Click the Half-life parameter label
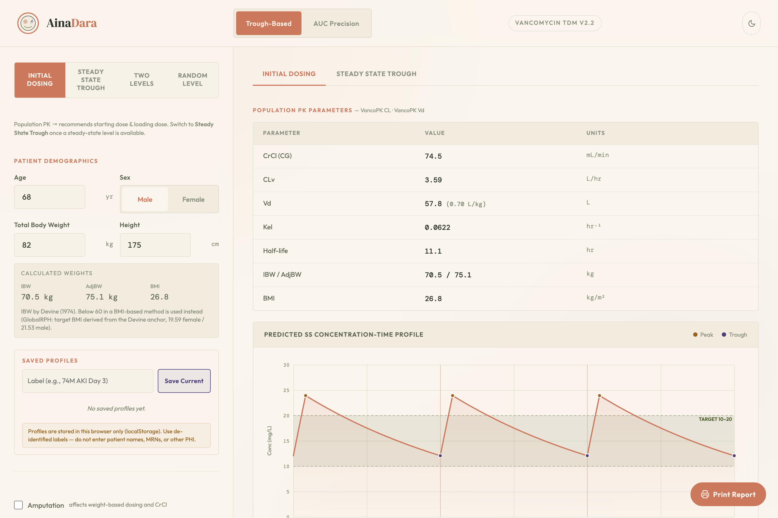 pos(275,251)
